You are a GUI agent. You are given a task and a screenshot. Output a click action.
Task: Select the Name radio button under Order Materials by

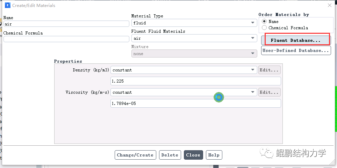point(264,21)
